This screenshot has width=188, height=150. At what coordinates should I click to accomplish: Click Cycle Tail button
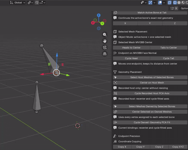[x=169, y=58]
